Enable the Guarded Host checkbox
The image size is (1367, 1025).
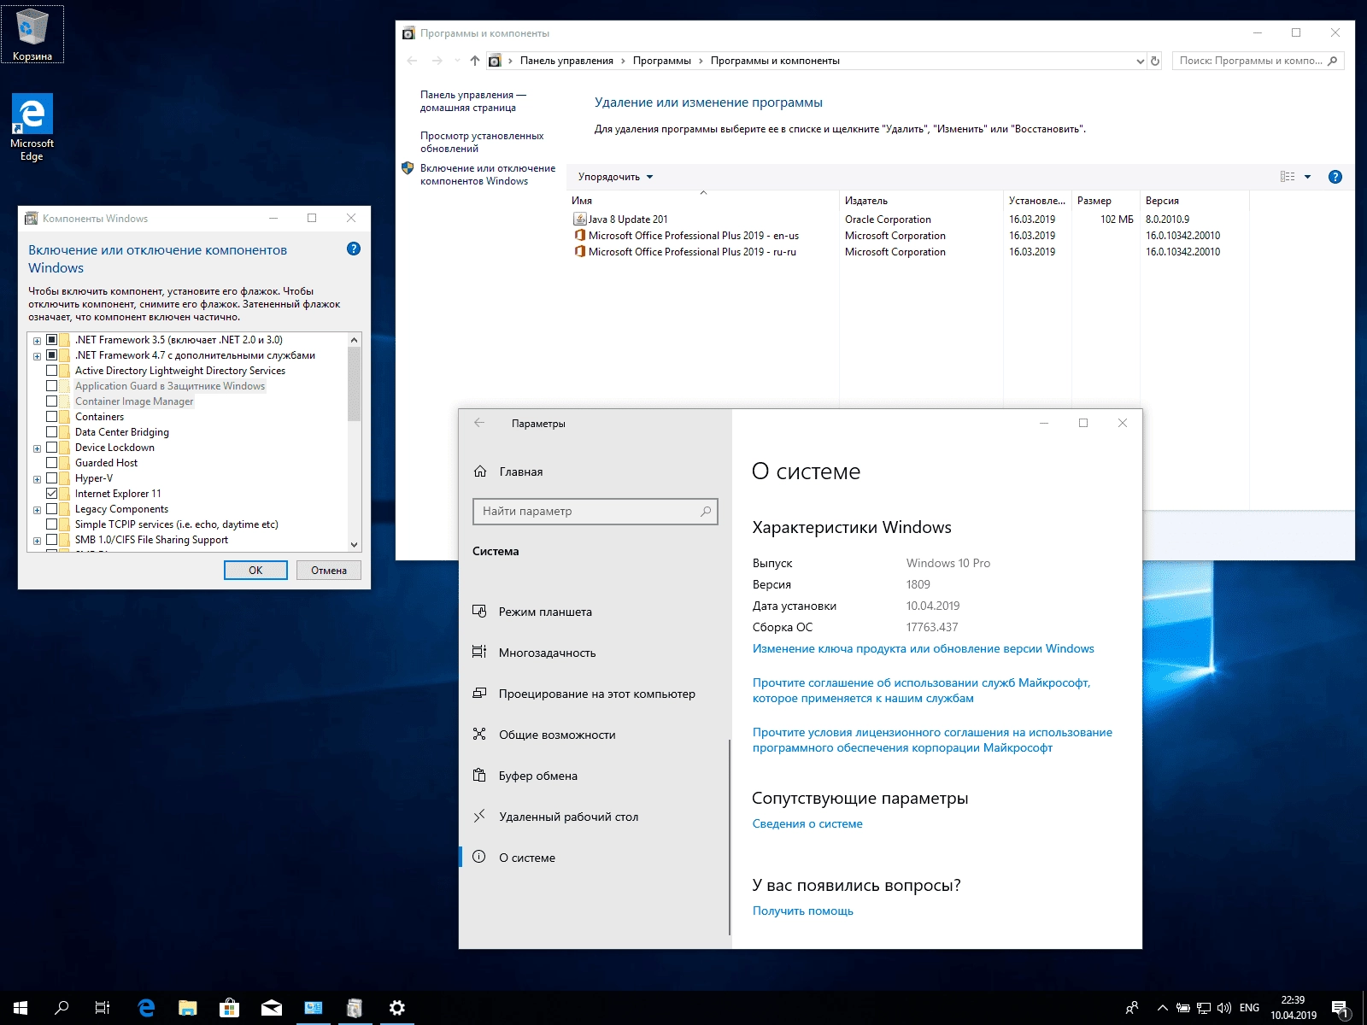pos(52,463)
